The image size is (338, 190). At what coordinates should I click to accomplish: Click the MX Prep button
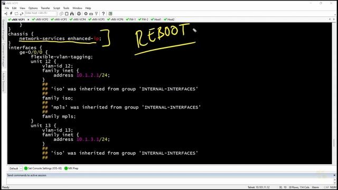(x=71, y=168)
